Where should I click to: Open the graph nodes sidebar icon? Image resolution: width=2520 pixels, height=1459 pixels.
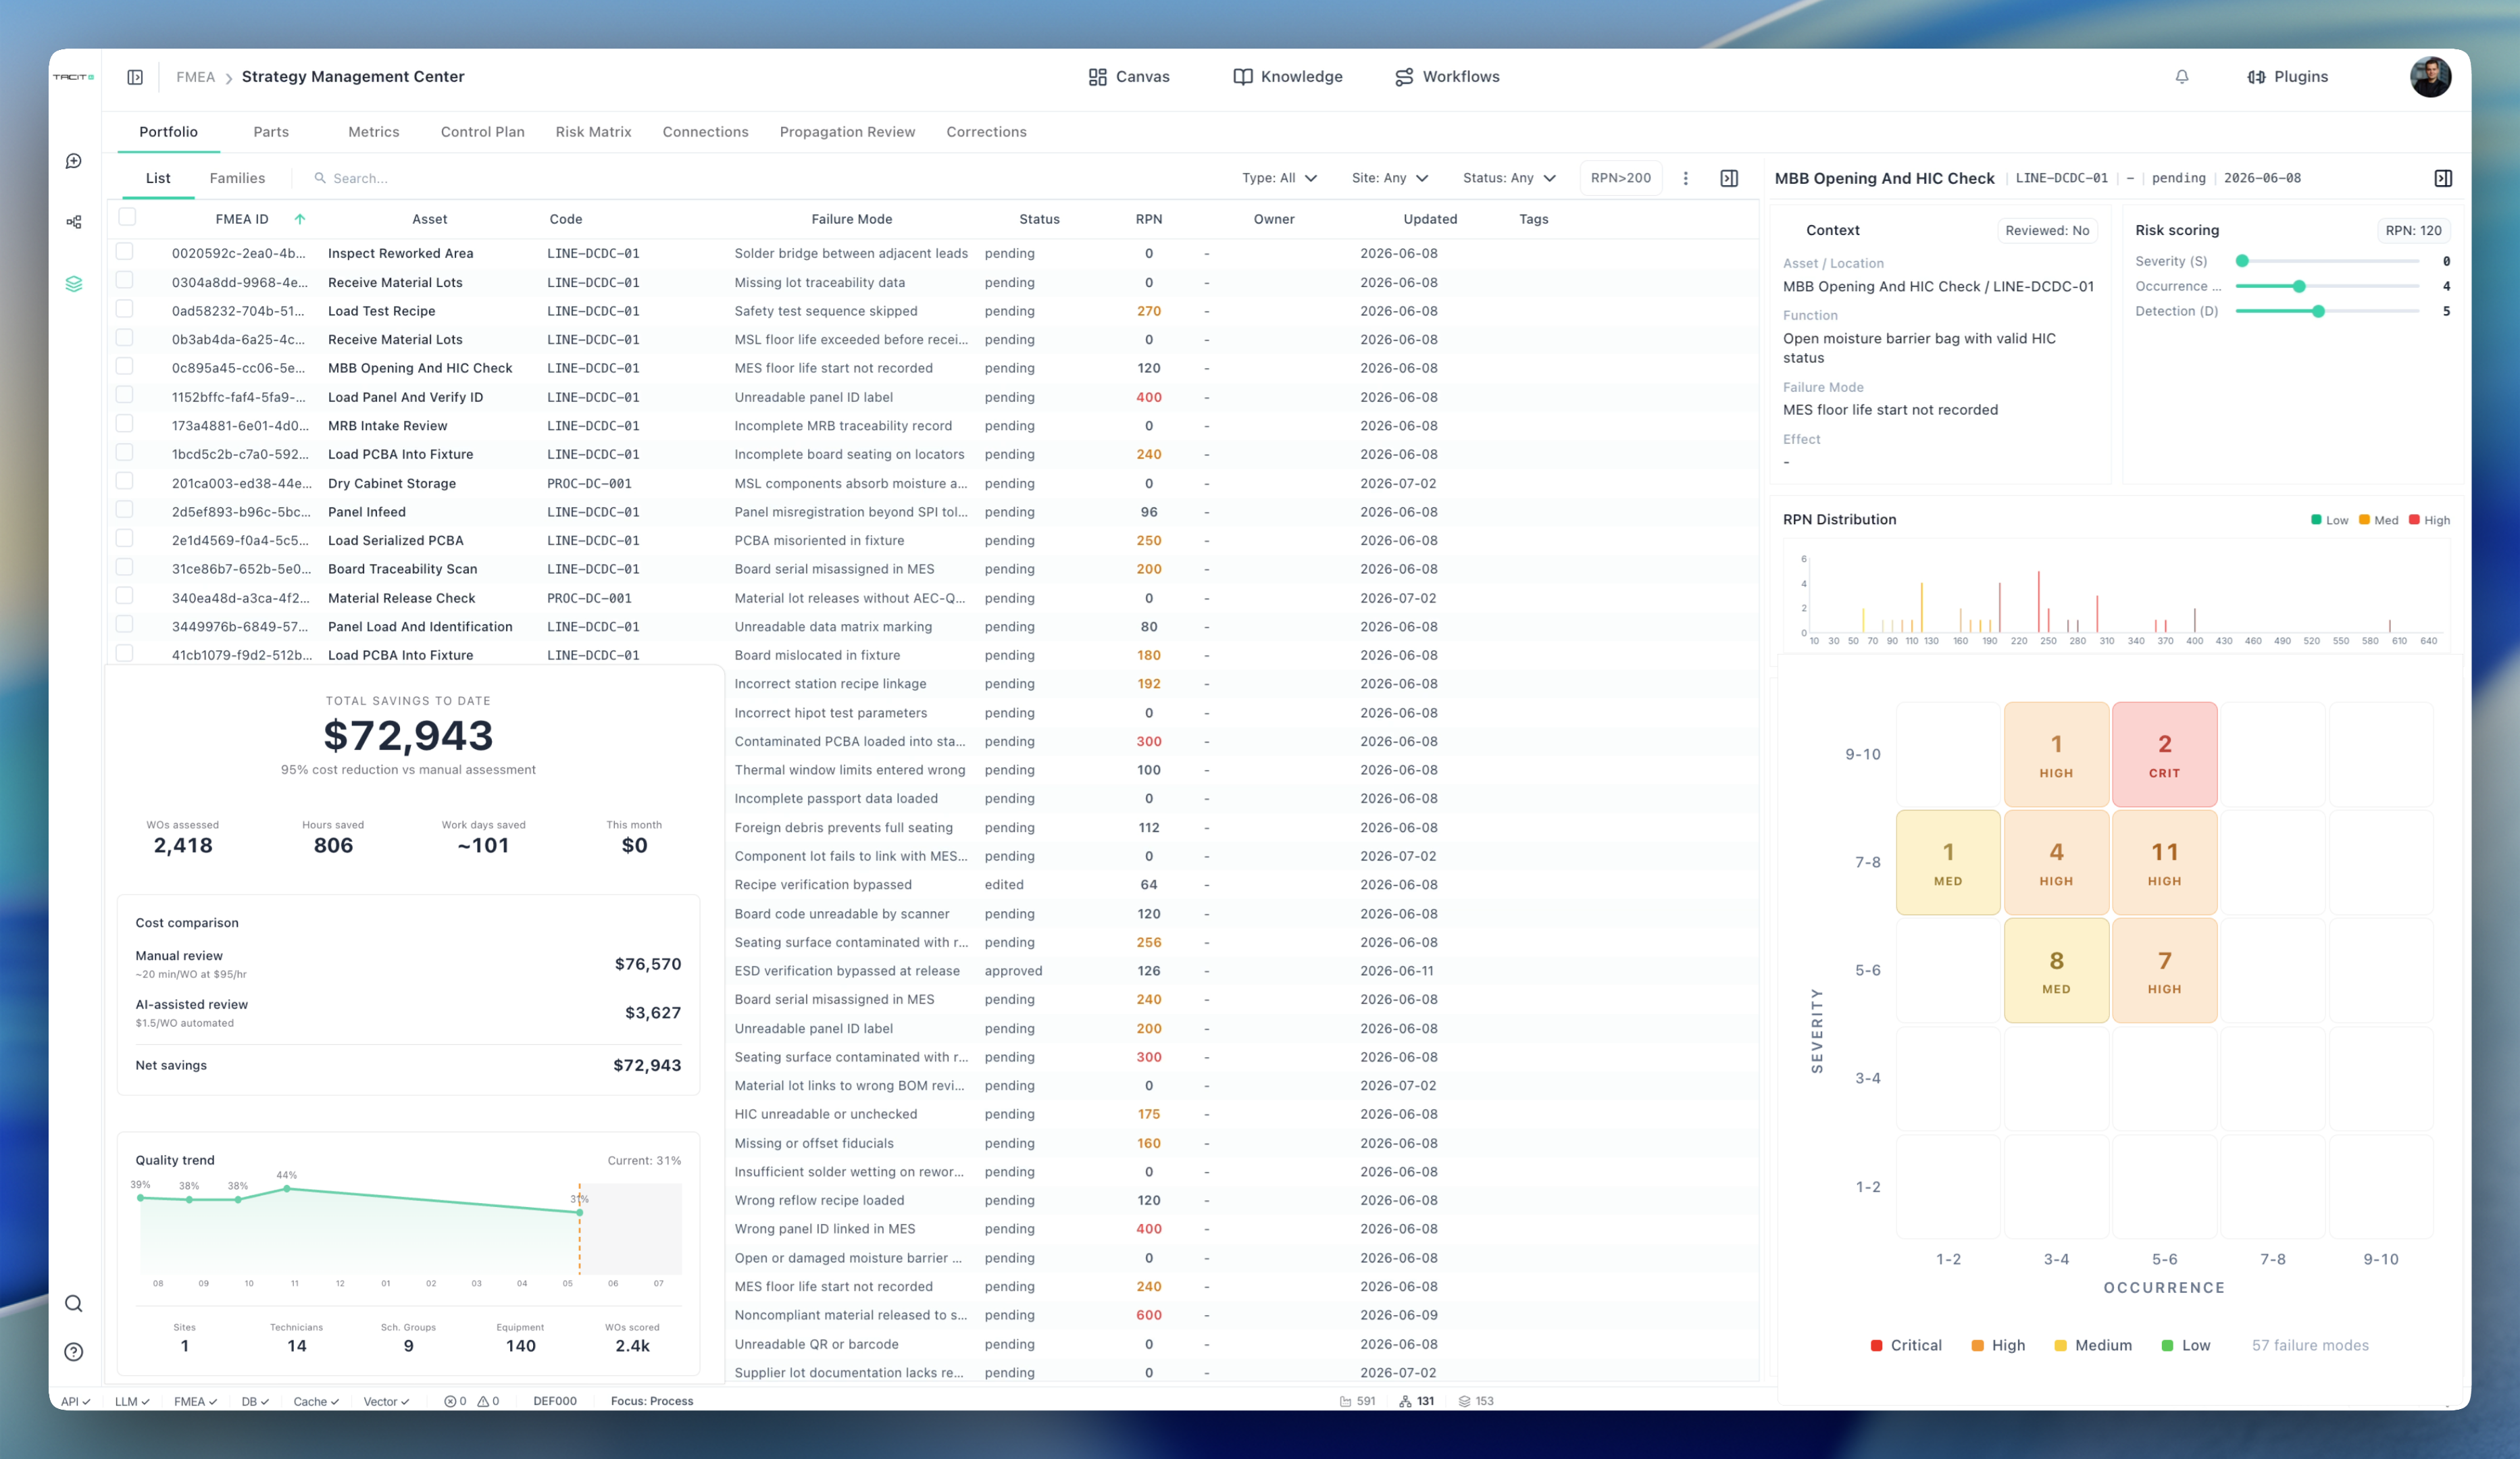pos(74,222)
